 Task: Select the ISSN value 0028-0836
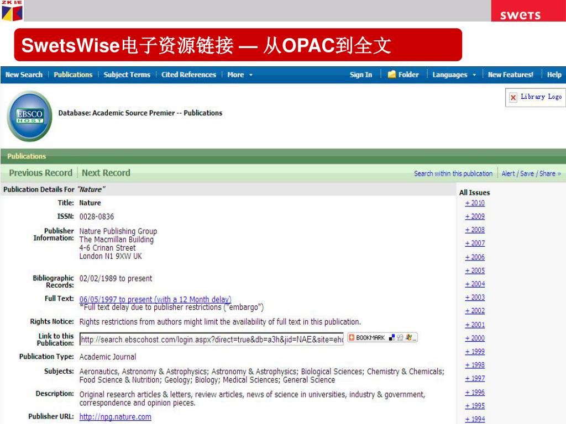[96, 216]
